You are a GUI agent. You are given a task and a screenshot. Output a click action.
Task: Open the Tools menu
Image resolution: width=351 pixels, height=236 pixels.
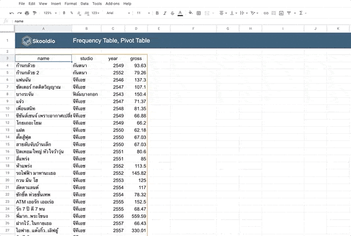pyautogui.click(x=97, y=4)
